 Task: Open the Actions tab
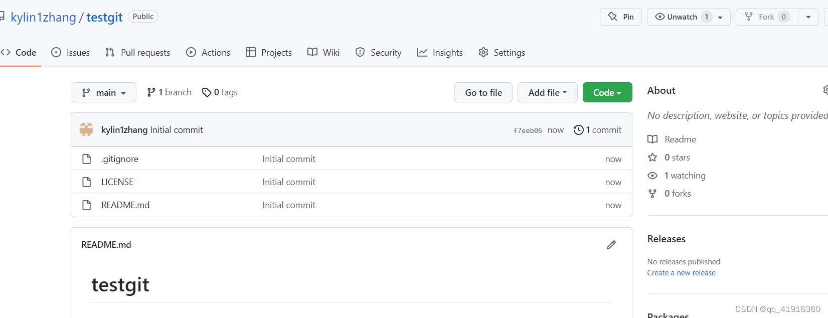click(x=208, y=52)
